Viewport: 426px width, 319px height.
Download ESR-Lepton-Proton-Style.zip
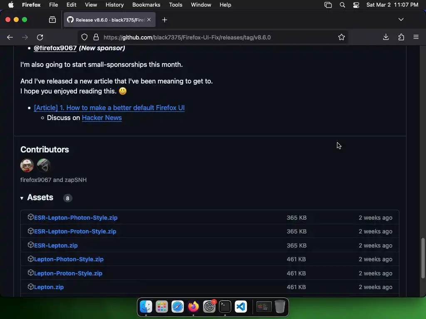pos(75,232)
